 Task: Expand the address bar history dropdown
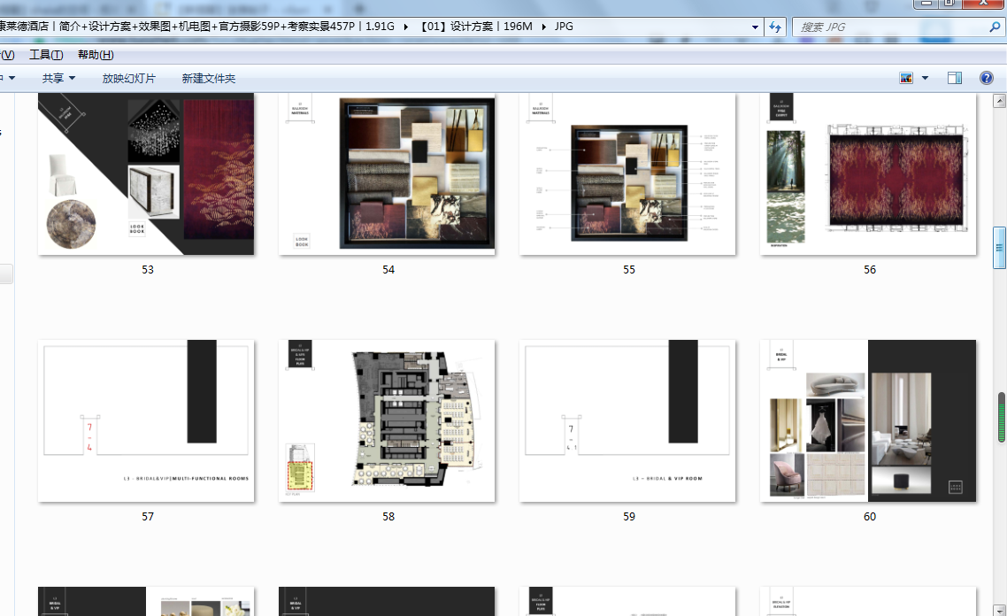756,27
